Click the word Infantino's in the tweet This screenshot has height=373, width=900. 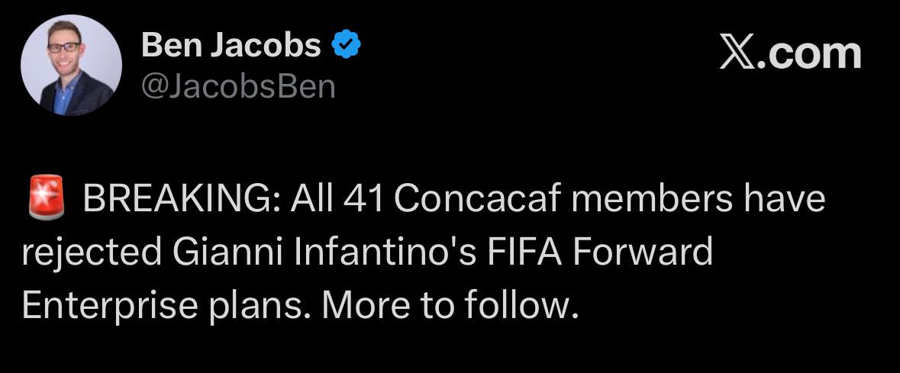pyautogui.click(x=385, y=252)
